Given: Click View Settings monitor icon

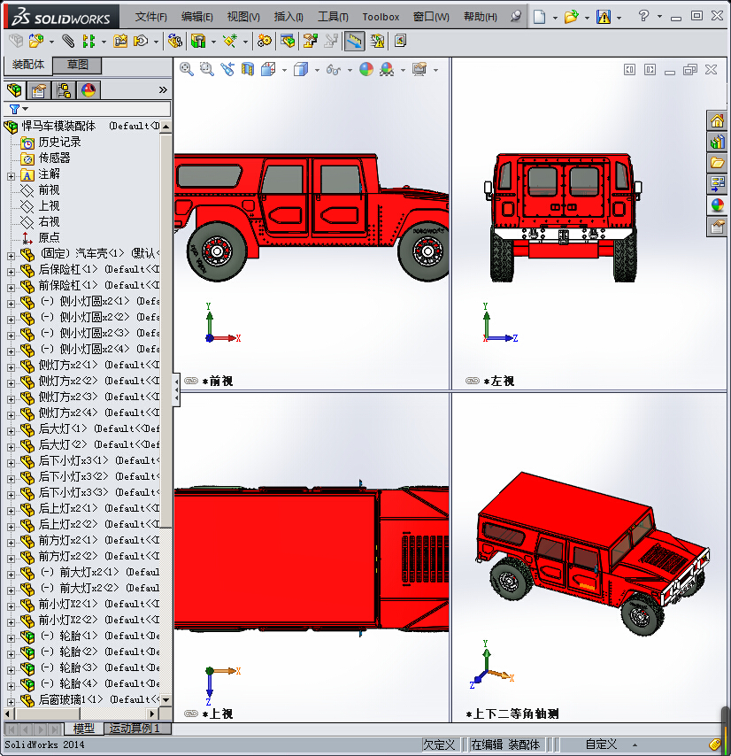Looking at the screenshot, I should pyautogui.click(x=419, y=69).
